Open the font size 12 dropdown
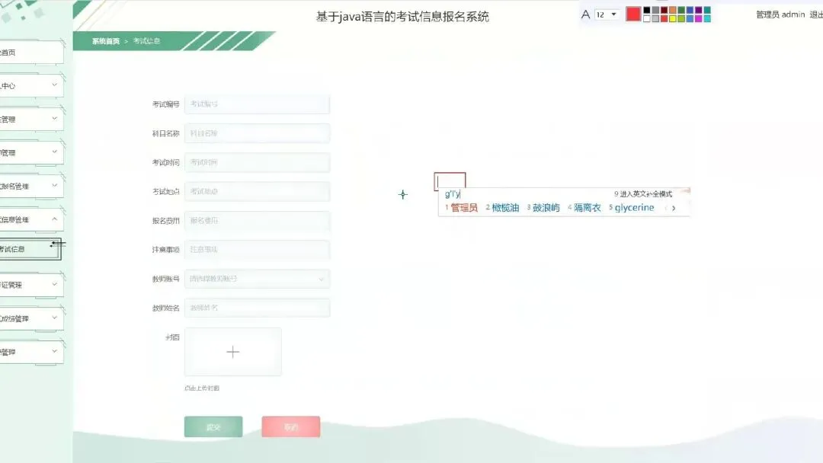This screenshot has width=823, height=463. 607,14
